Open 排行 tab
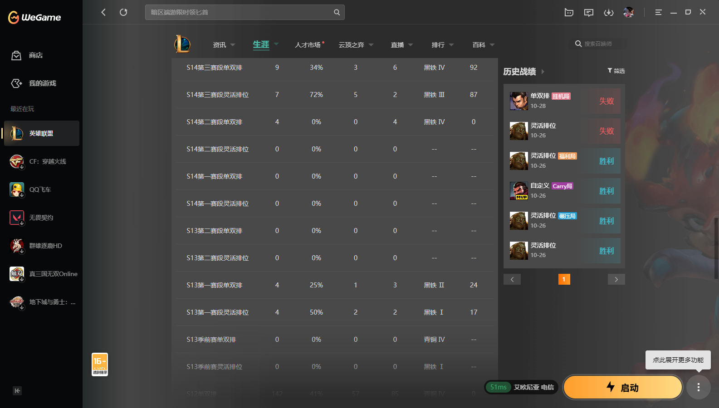The width and height of the screenshot is (719, 408). (438, 45)
